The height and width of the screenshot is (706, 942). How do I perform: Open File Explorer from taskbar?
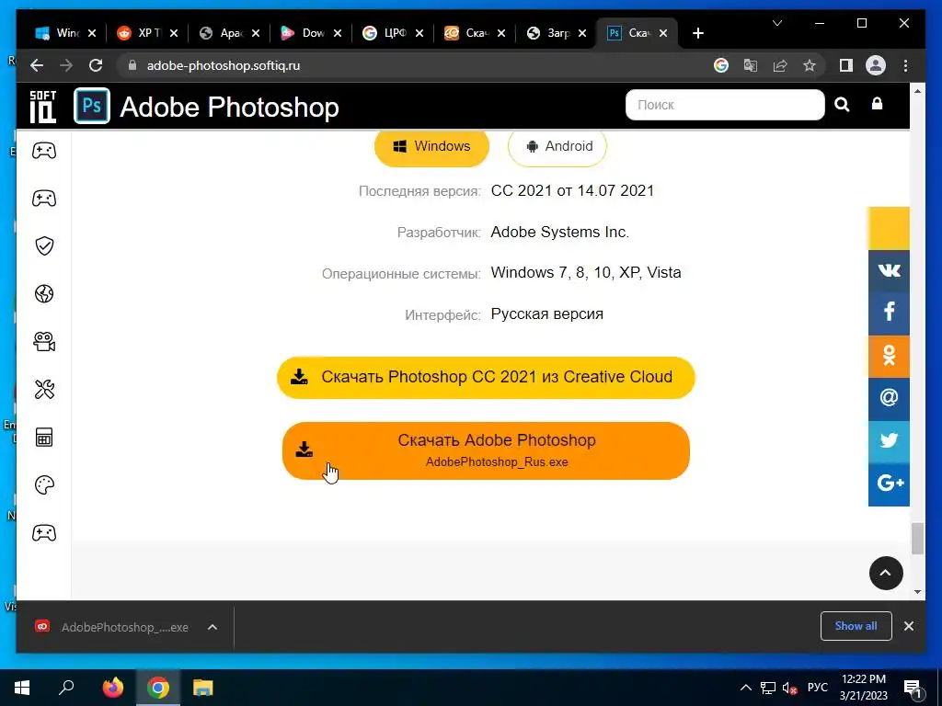click(203, 688)
